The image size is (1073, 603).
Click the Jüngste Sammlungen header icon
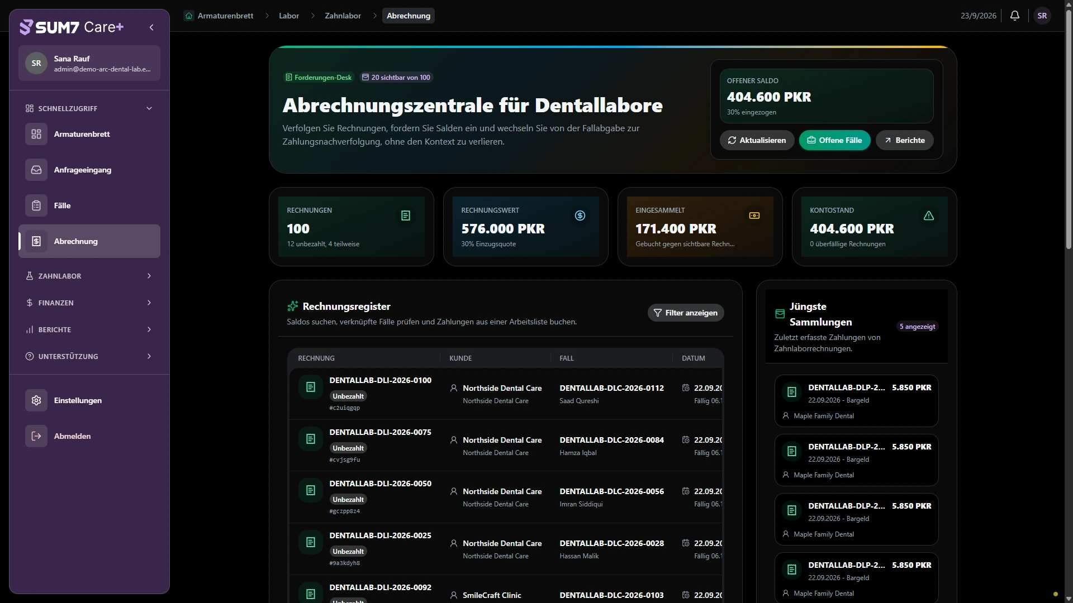780,314
